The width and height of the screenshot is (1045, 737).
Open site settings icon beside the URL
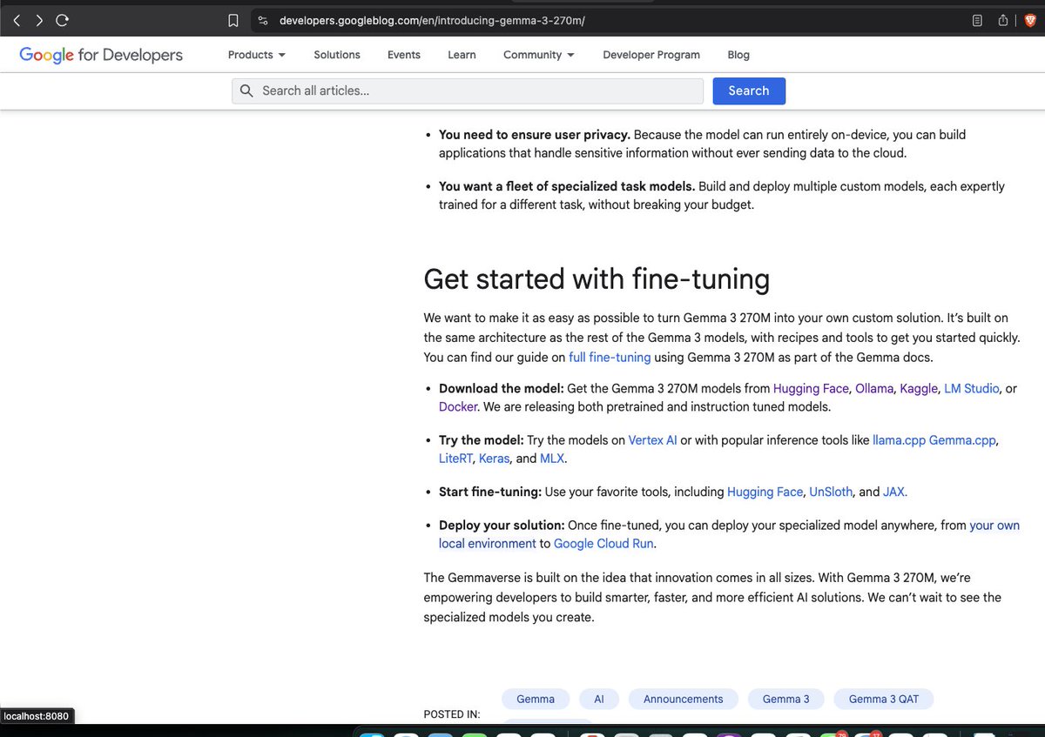(x=263, y=20)
